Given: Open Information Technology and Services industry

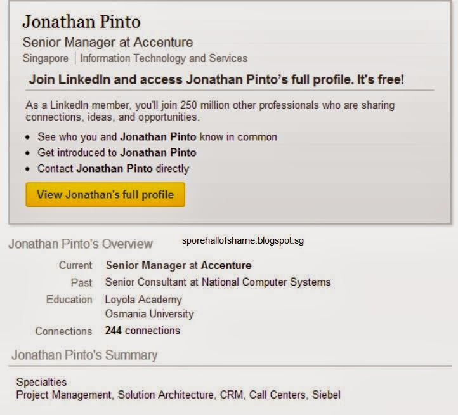Looking at the screenshot, I should coord(164,58).
